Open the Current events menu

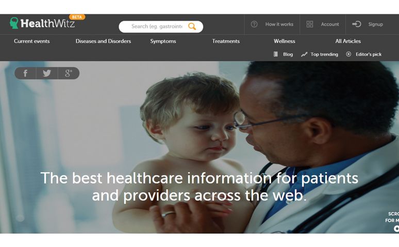coord(32,41)
